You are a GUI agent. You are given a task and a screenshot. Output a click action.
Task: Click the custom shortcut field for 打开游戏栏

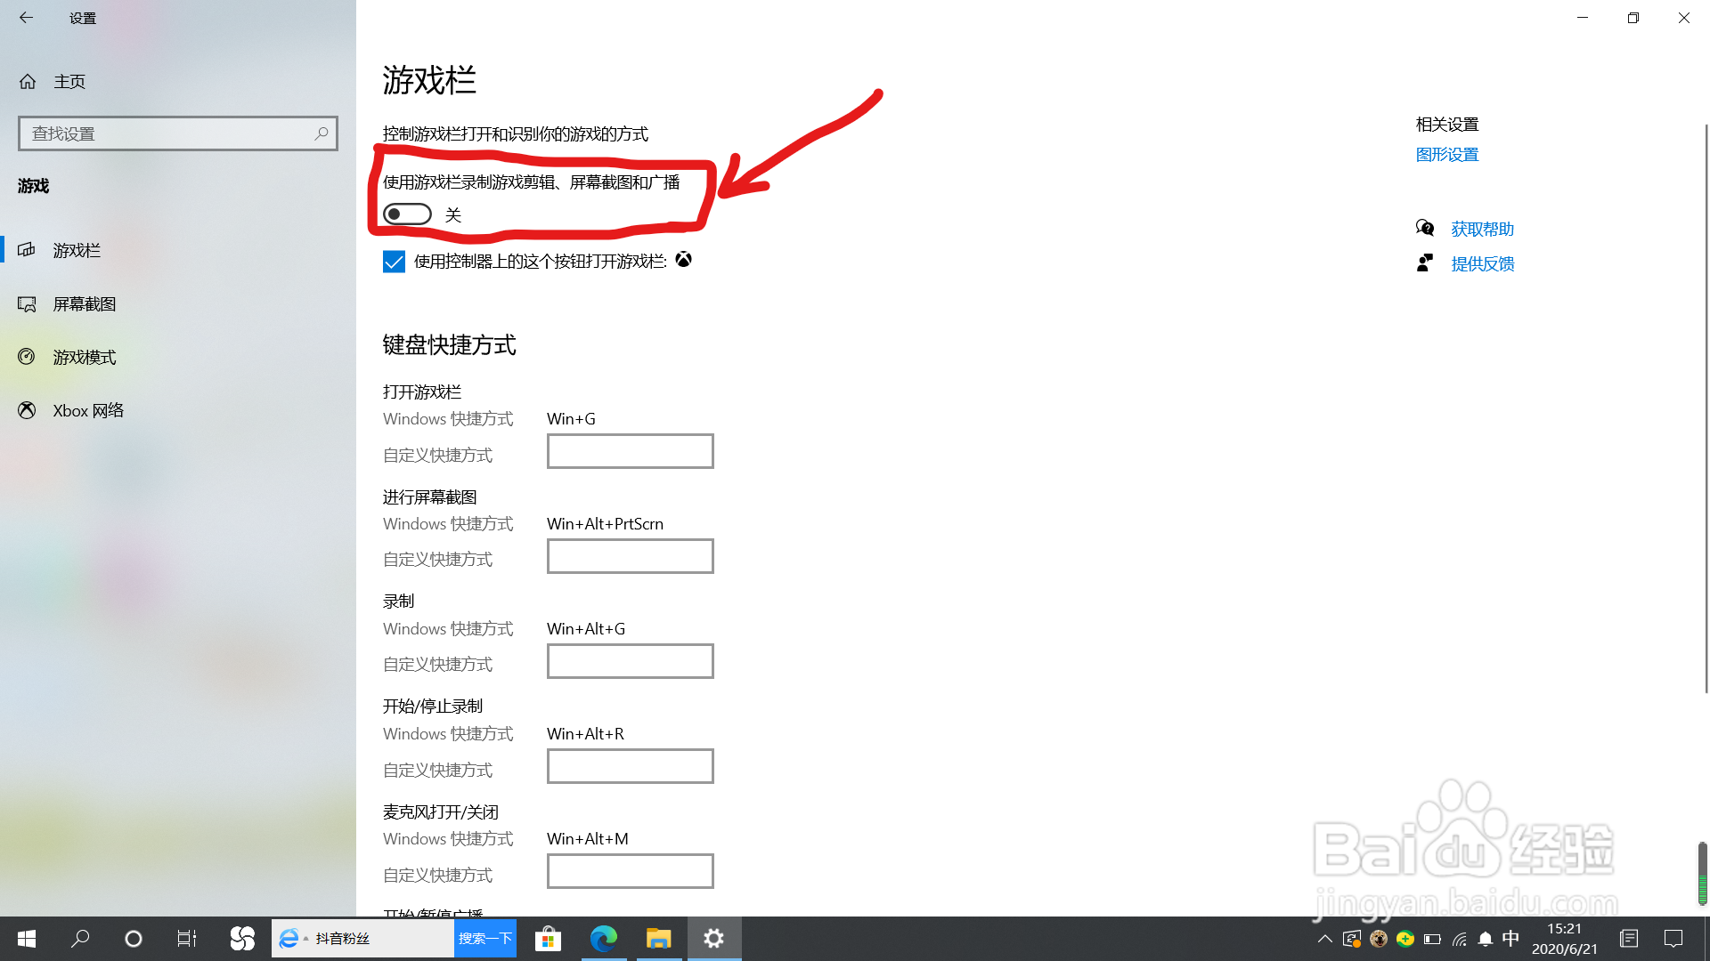pyautogui.click(x=630, y=450)
